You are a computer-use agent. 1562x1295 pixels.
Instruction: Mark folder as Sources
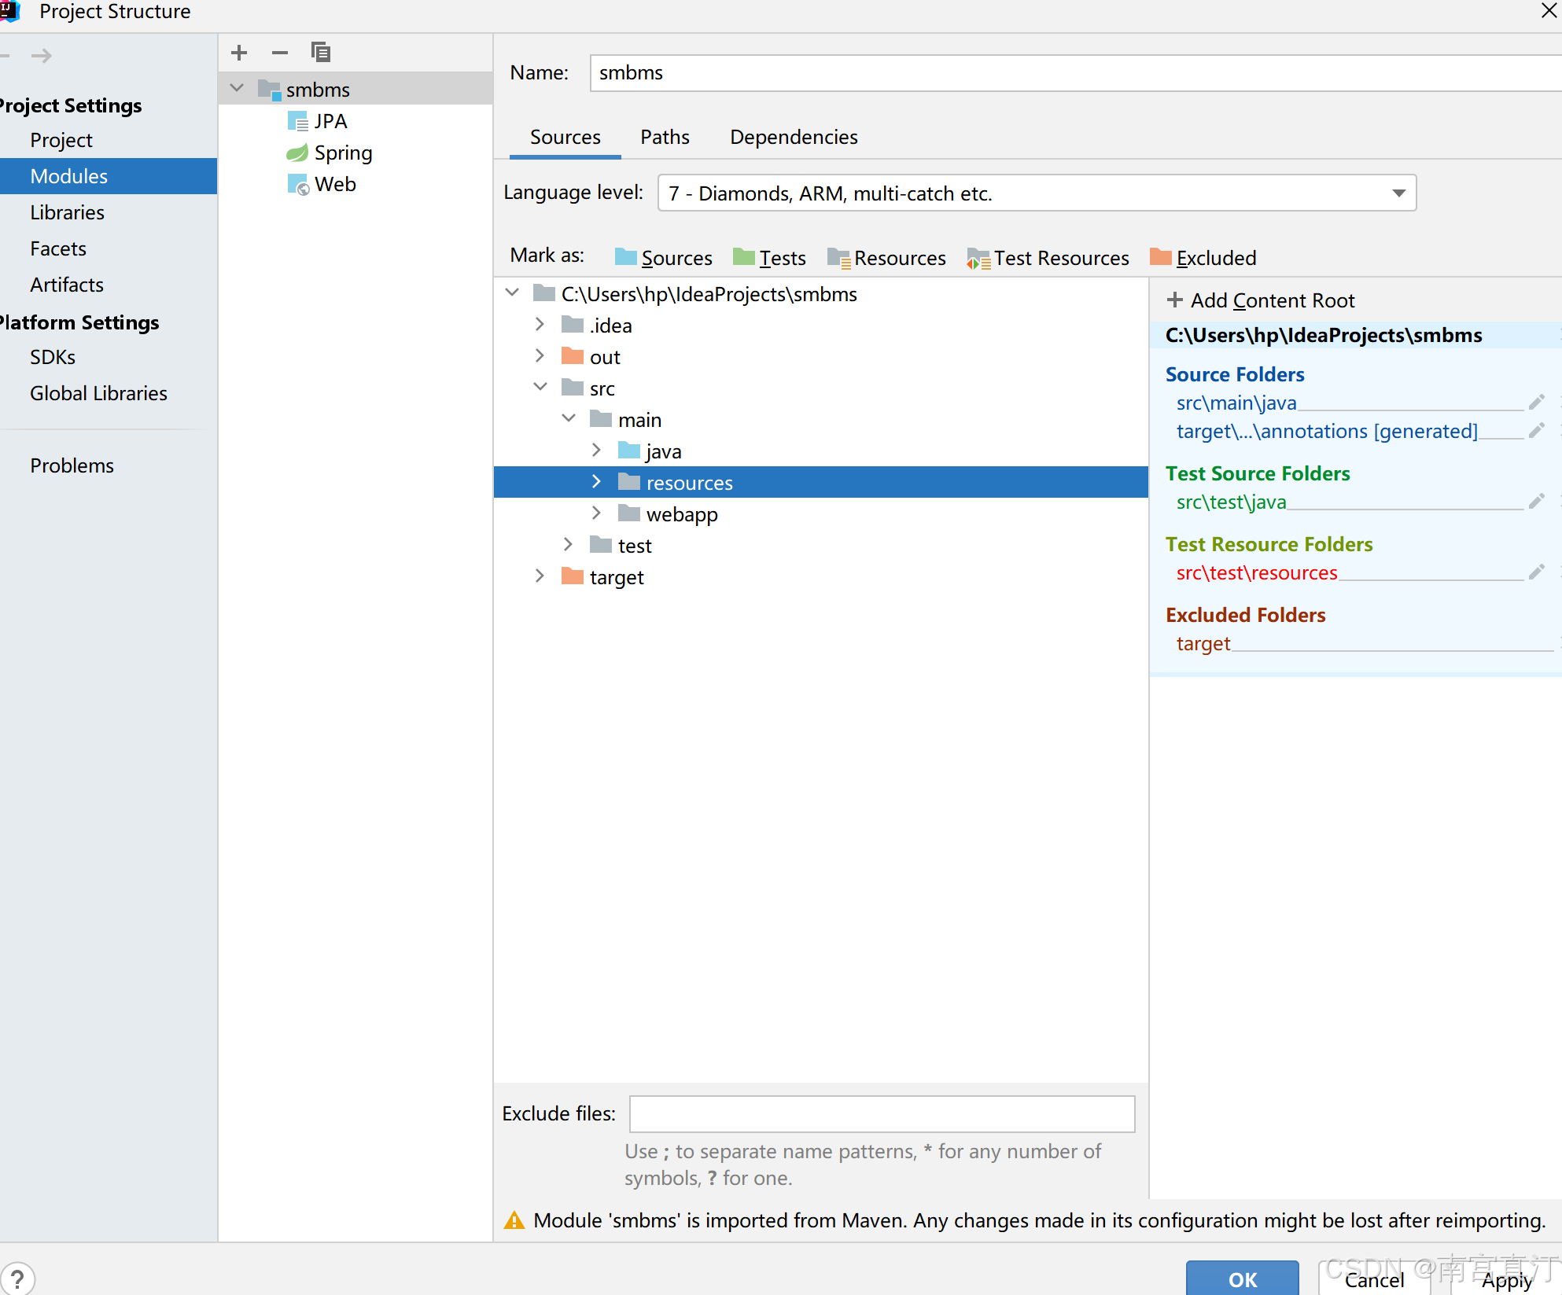pyautogui.click(x=663, y=258)
